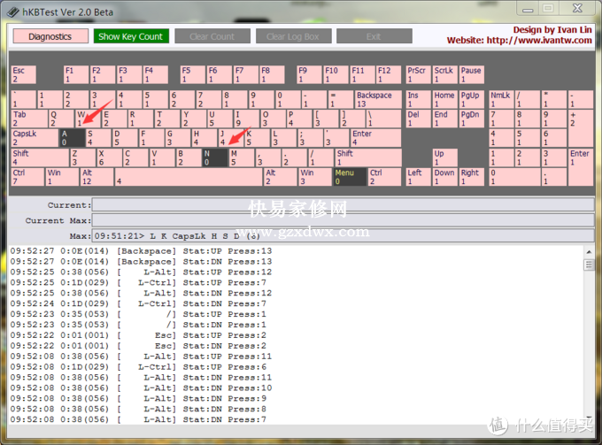Click the Ins key tile
This screenshot has height=445, width=602.
(419, 99)
